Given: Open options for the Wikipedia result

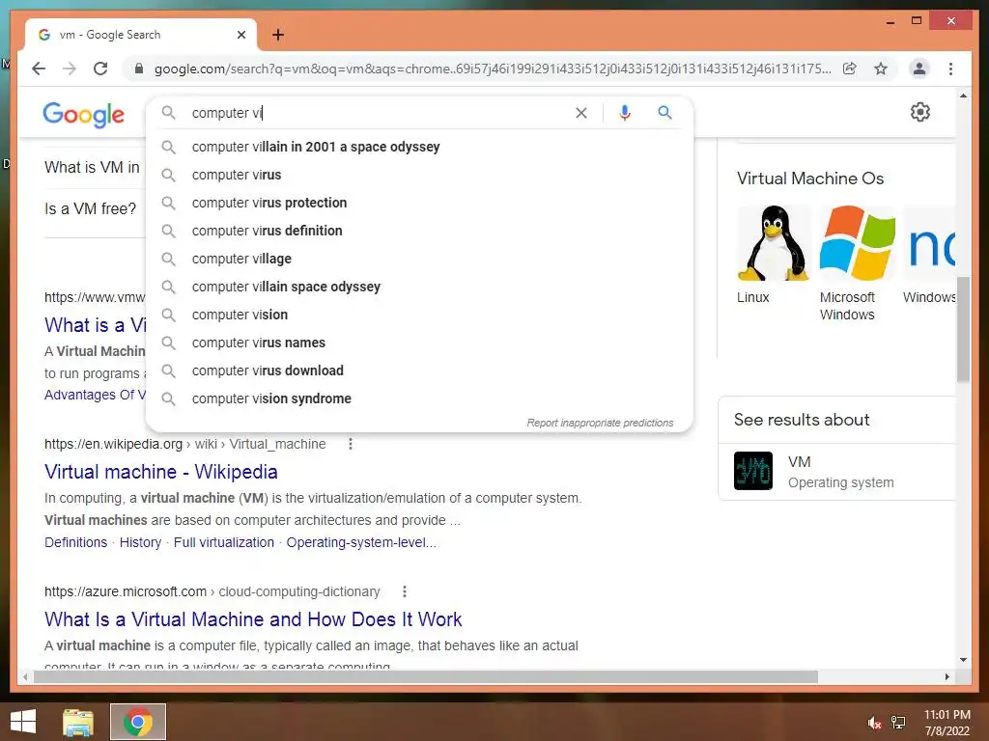Looking at the screenshot, I should point(350,444).
